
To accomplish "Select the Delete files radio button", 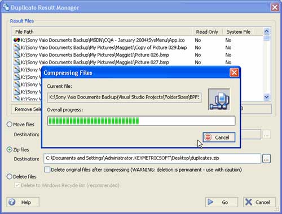I will [x=10, y=176].
